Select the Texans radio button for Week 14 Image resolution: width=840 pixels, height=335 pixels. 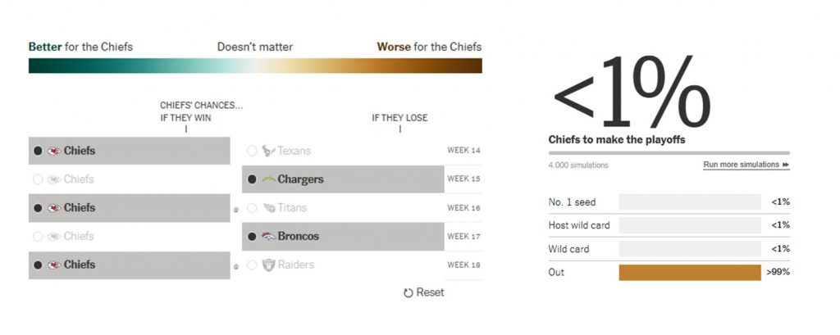[252, 151]
